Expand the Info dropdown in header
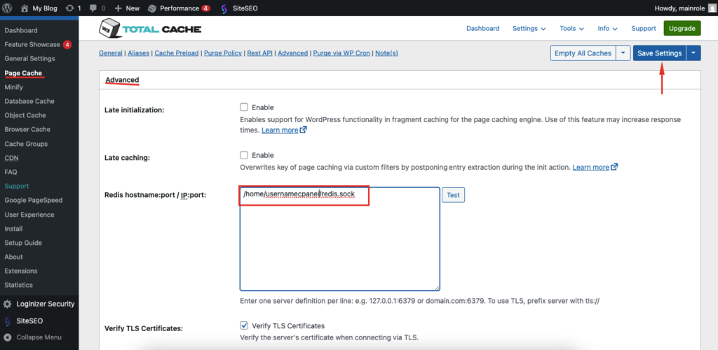718x350 pixels. pos(607,28)
